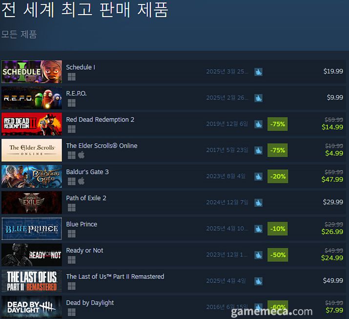Image resolution: width=349 pixels, height=319 pixels.
Task: Click the thumbs-up icon for Ready or Not
Action: pyautogui.click(x=258, y=255)
